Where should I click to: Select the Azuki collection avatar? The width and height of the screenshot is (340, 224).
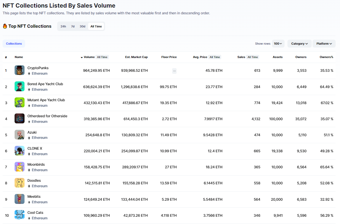tap(20, 134)
